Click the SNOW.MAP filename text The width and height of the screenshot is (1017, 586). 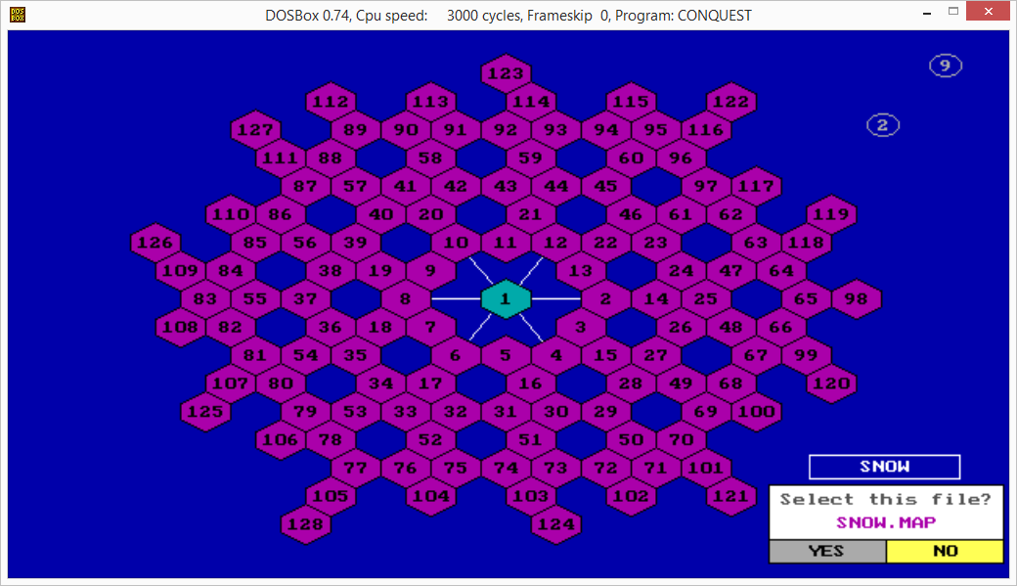(886, 523)
